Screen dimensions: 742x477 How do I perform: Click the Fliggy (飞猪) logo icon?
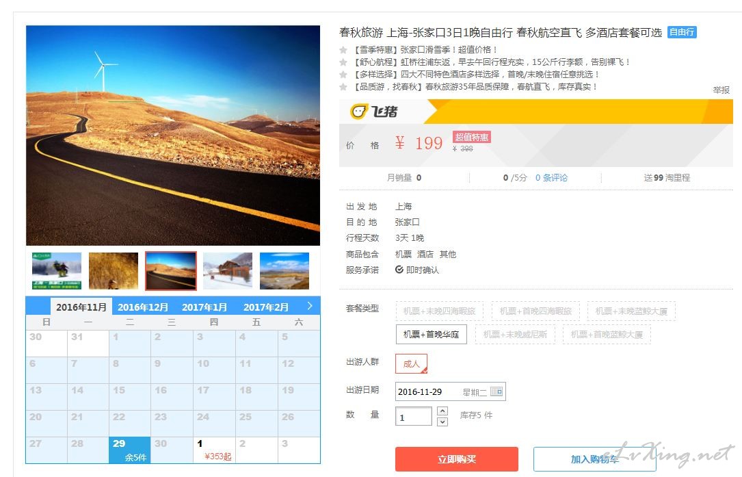[x=359, y=112]
